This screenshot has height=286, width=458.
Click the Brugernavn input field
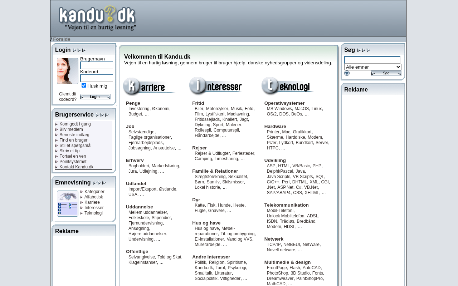pyautogui.click(x=97, y=65)
